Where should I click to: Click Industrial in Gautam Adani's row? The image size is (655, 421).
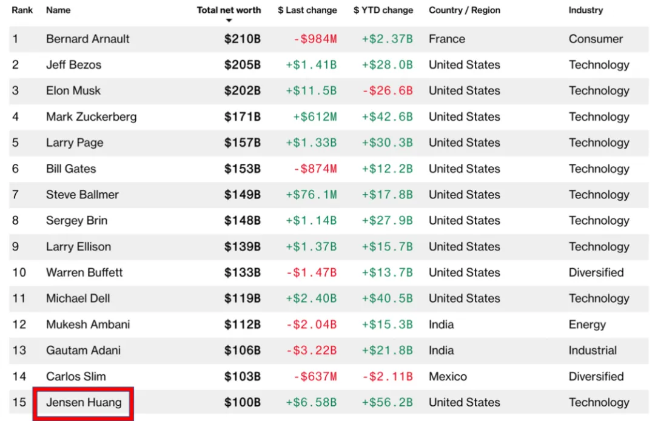click(593, 351)
